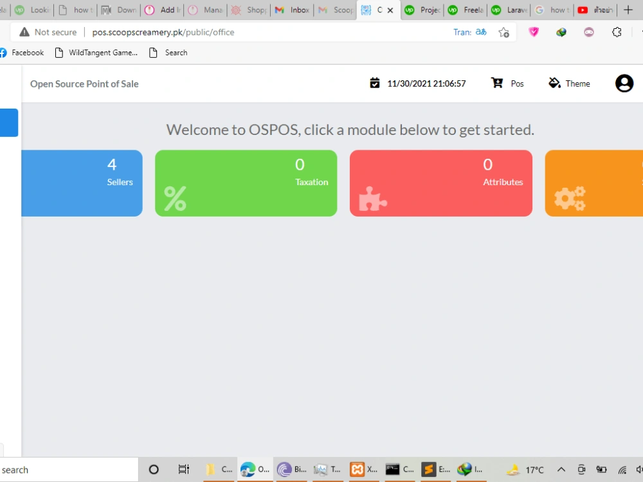Click the calendar icon beside the date
The width and height of the screenshot is (643, 482).
[374, 83]
